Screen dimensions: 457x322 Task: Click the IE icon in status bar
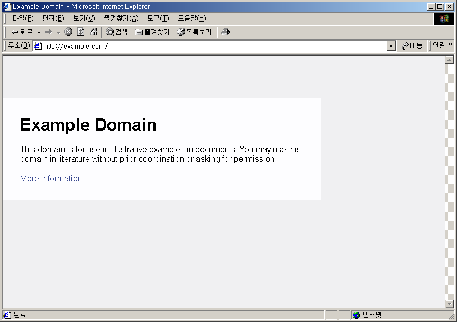coord(7,315)
